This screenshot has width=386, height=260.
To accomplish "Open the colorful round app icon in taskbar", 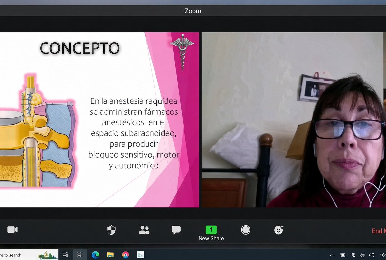I will tap(125, 255).
